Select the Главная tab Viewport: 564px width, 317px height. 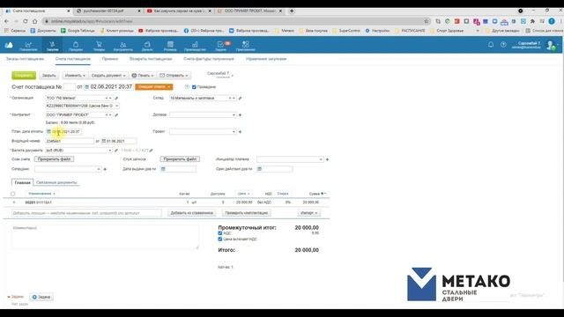tap(22, 182)
